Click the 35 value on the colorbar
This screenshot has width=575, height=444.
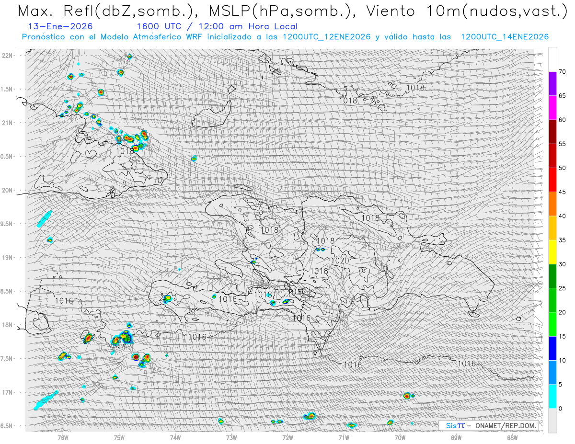(562, 240)
